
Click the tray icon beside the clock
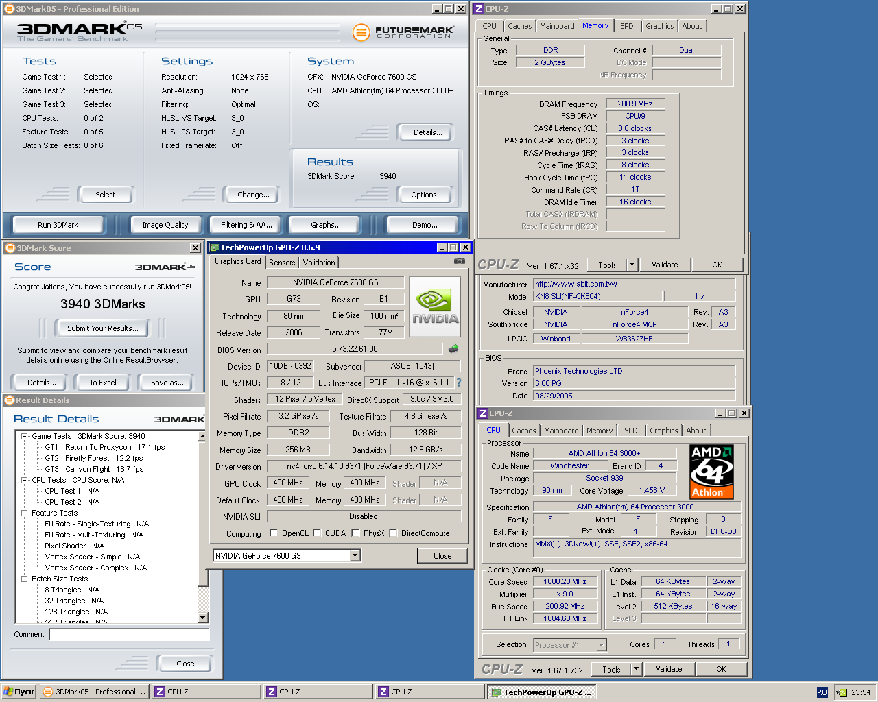[x=841, y=692]
